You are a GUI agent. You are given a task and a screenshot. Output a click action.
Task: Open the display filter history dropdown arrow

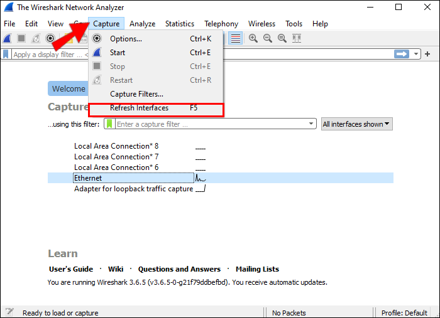tap(416, 54)
